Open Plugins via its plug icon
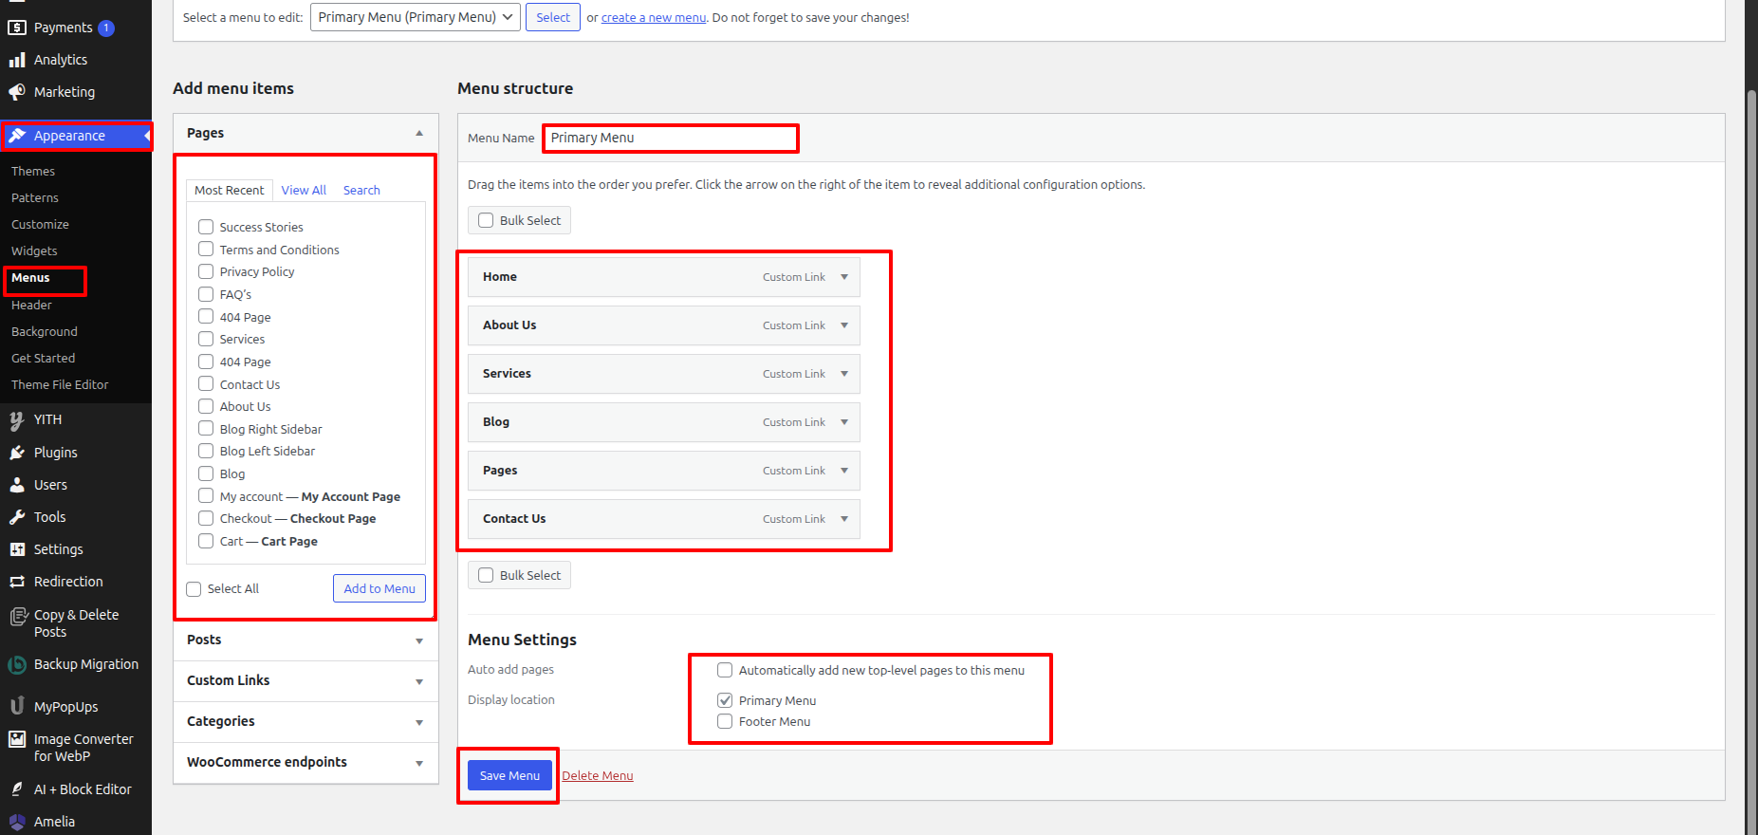The width and height of the screenshot is (1758, 835). point(17,453)
